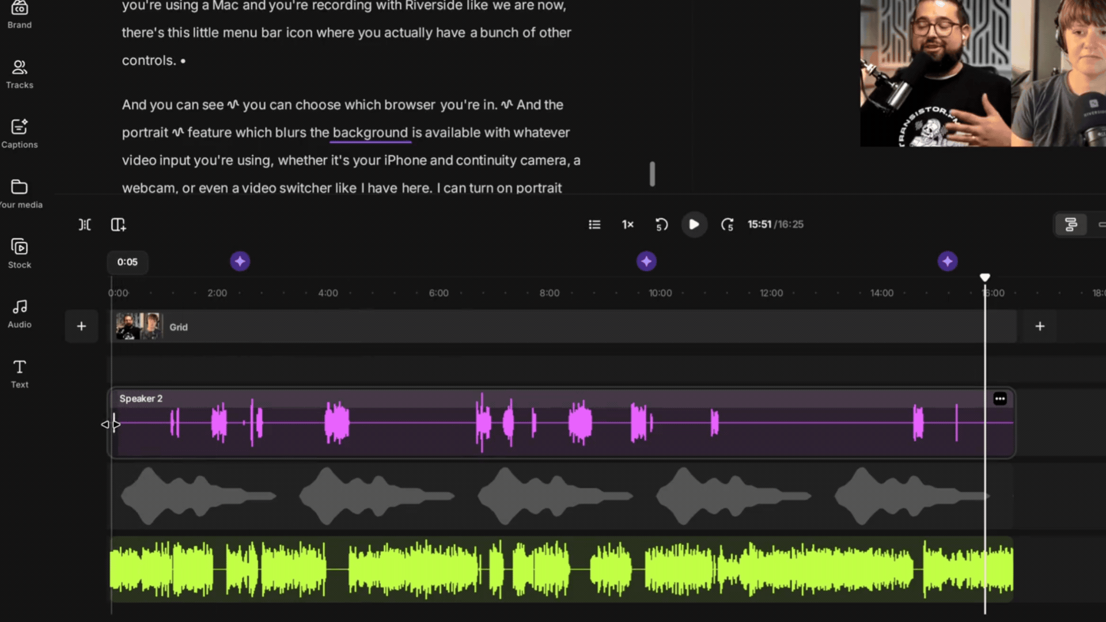The height and width of the screenshot is (622, 1106).
Task: Play the video
Action: click(x=694, y=225)
